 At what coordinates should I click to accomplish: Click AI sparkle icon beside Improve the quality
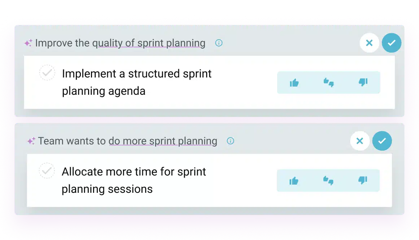point(28,43)
